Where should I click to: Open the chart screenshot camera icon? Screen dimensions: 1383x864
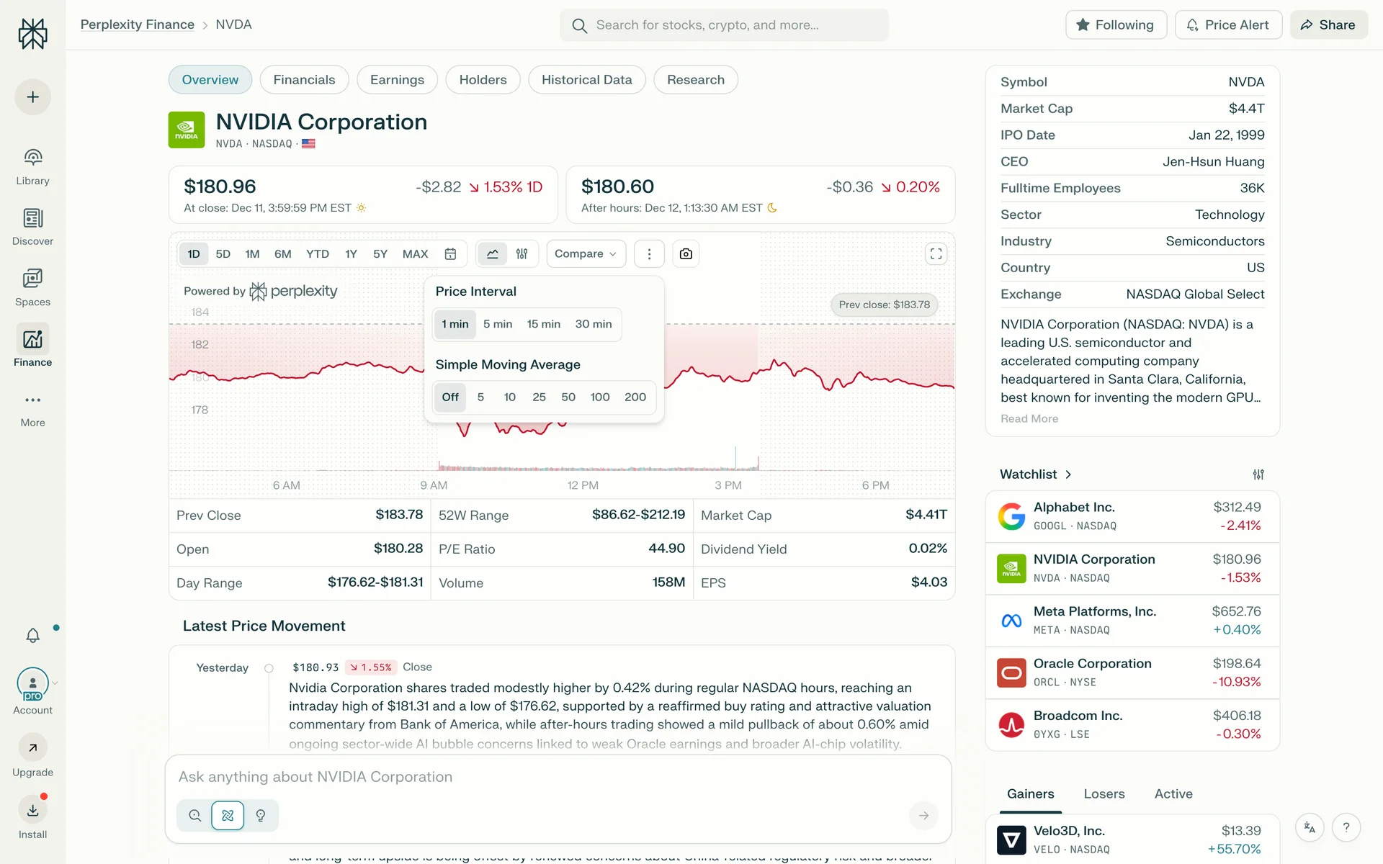pyautogui.click(x=686, y=253)
